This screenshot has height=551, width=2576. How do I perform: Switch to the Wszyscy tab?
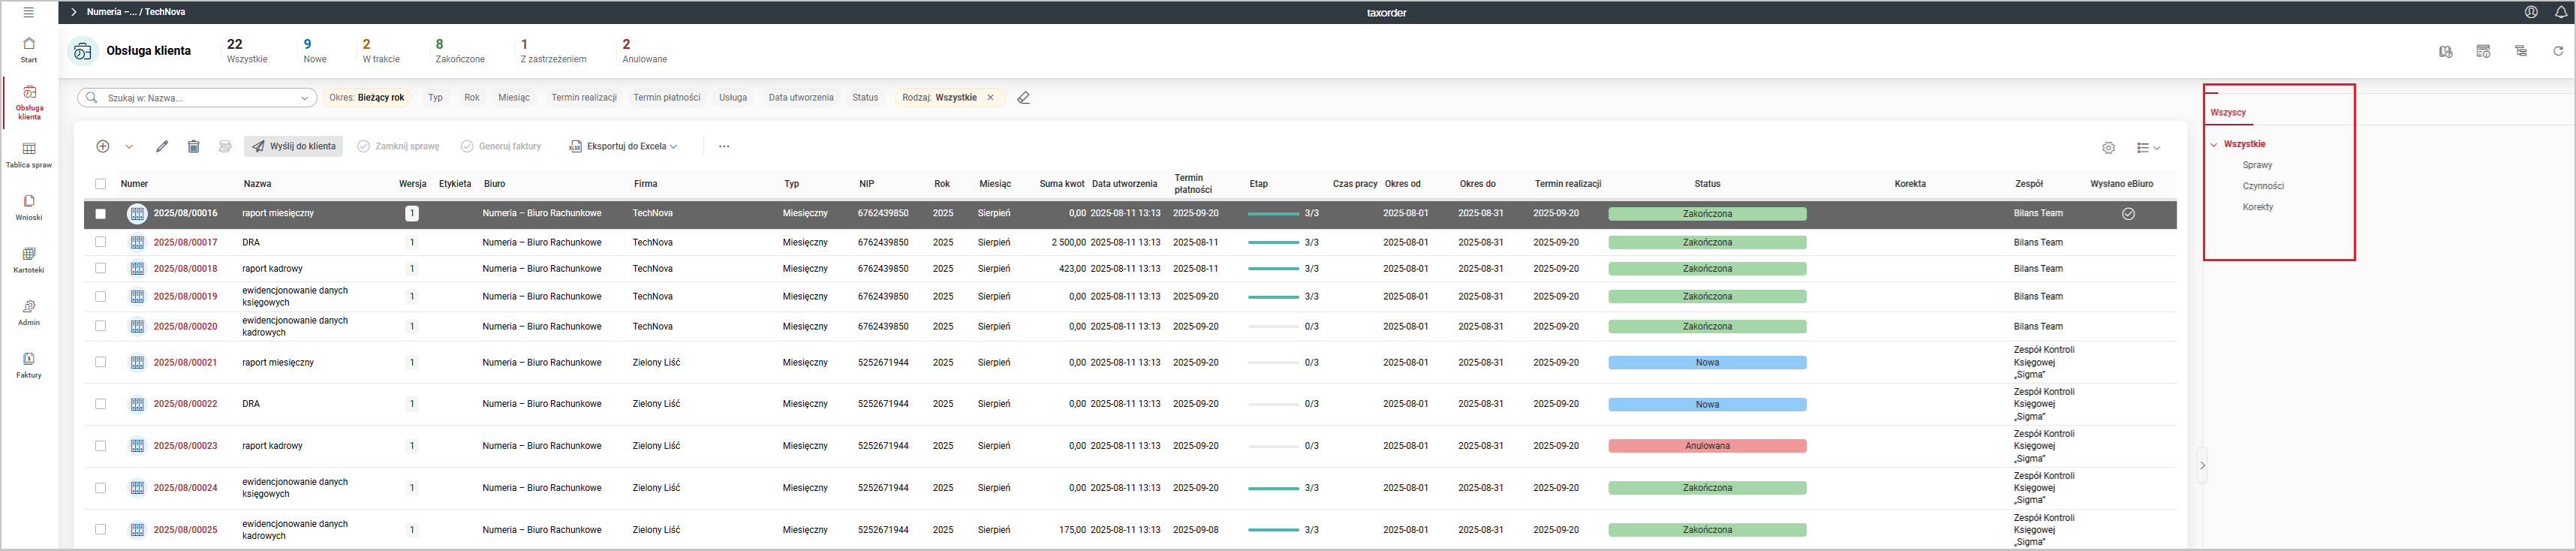click(x=2227, y=113)
